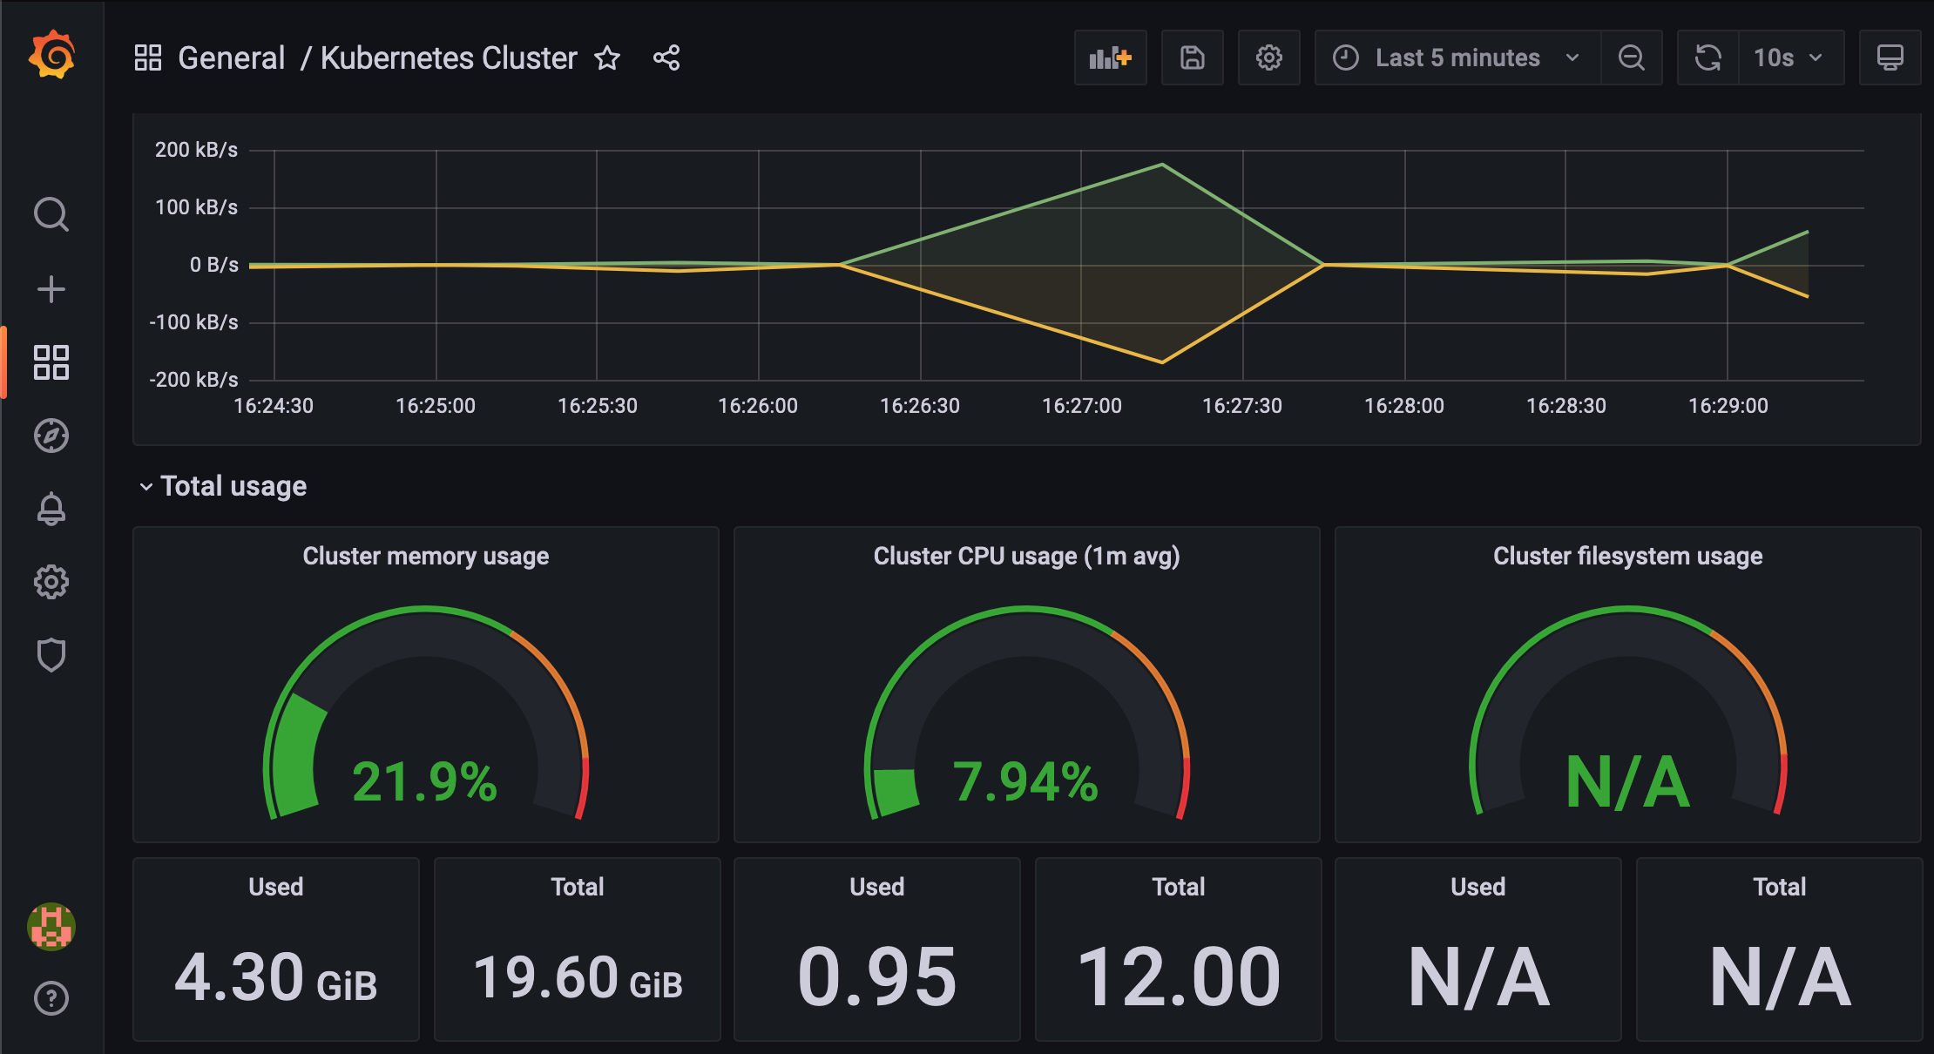Click the Alerting bell icon

tap(51, 508)
